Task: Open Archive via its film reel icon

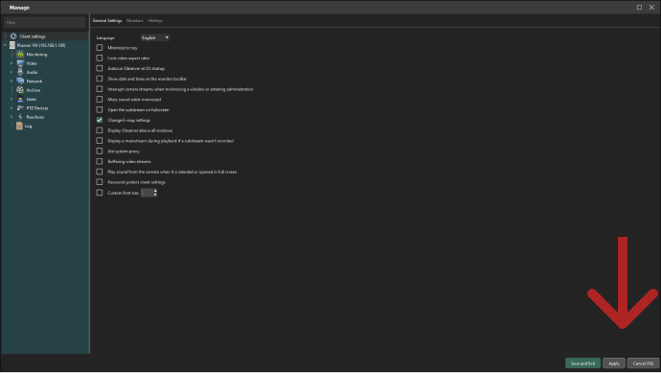Action: [x=20, y=90]
